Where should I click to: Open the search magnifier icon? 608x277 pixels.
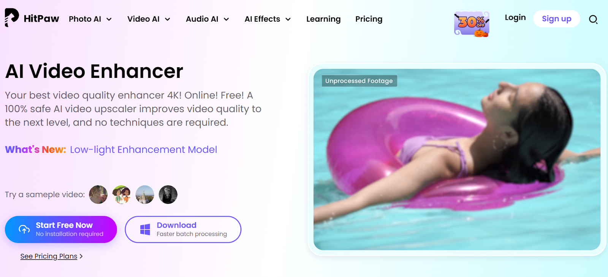pyautogui.click(x=593, y=19)
